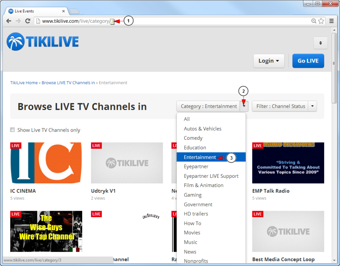Reload the current page
This screenshot has width=340, height=266.
[x=28, y=21]
